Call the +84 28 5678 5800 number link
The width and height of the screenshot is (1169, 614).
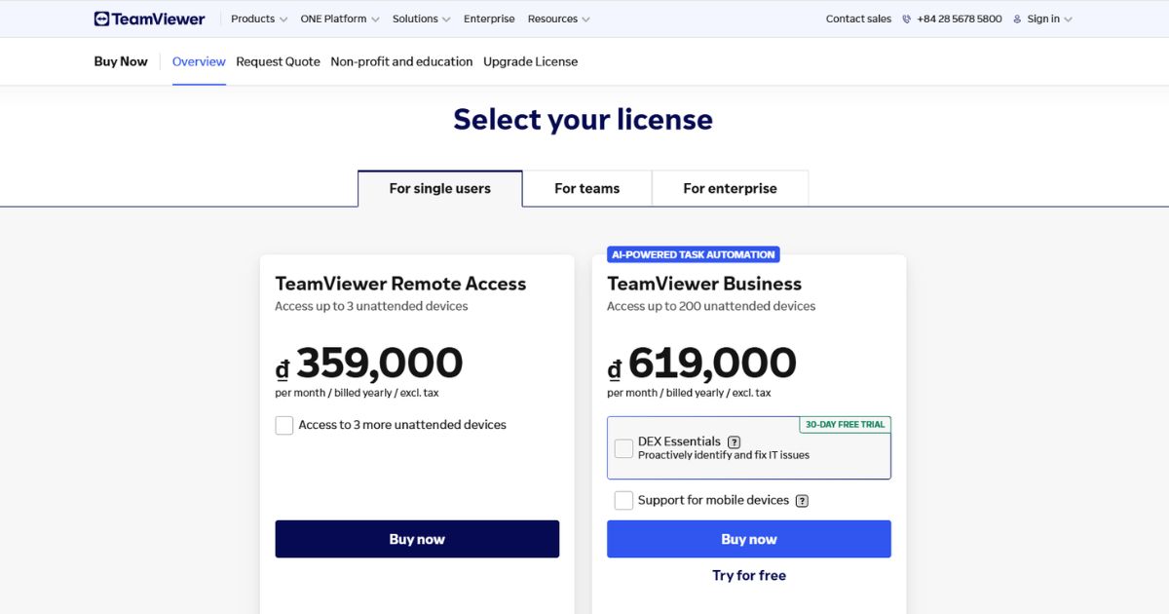[x=960, y=19]
